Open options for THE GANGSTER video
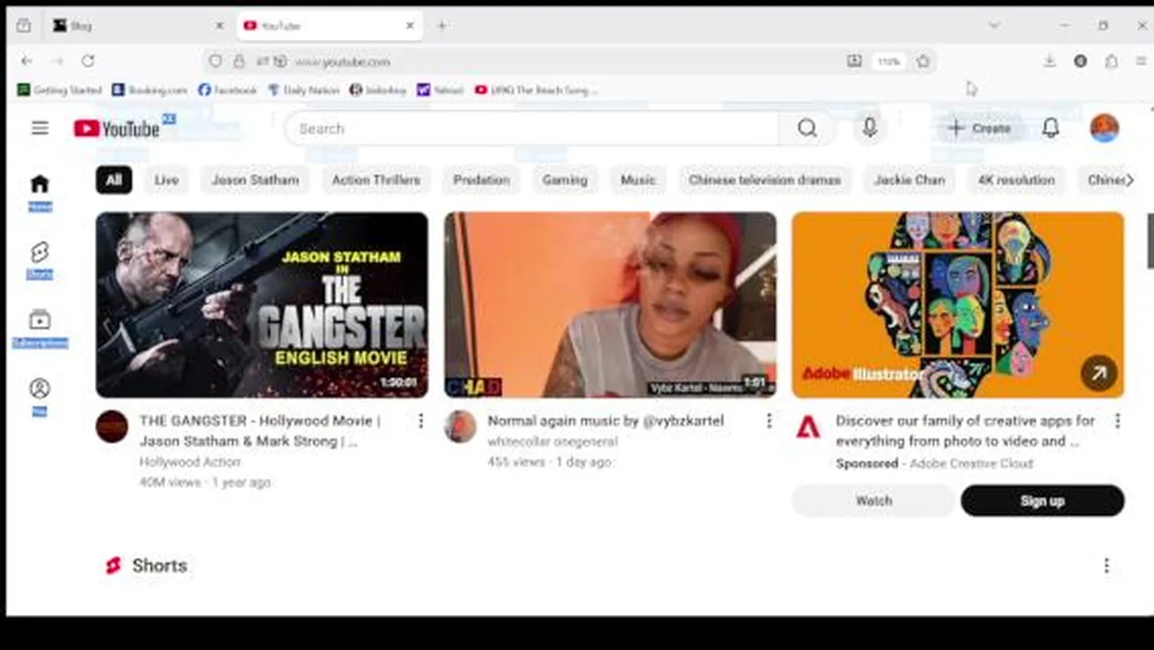1154x650 pixels. point(420,421)
